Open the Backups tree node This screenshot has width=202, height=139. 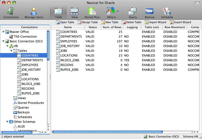21,112
